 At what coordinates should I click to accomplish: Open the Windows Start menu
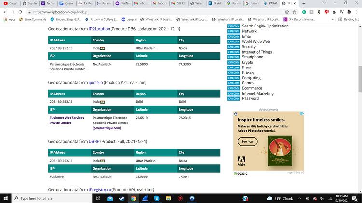pos(5,198)
